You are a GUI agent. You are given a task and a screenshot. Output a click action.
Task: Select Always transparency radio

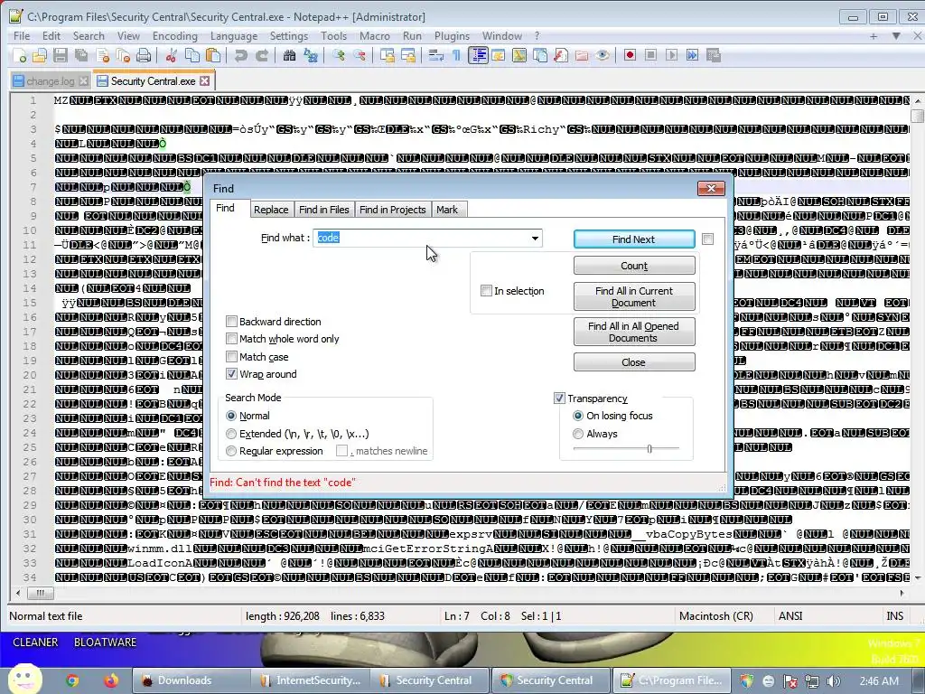578,434
